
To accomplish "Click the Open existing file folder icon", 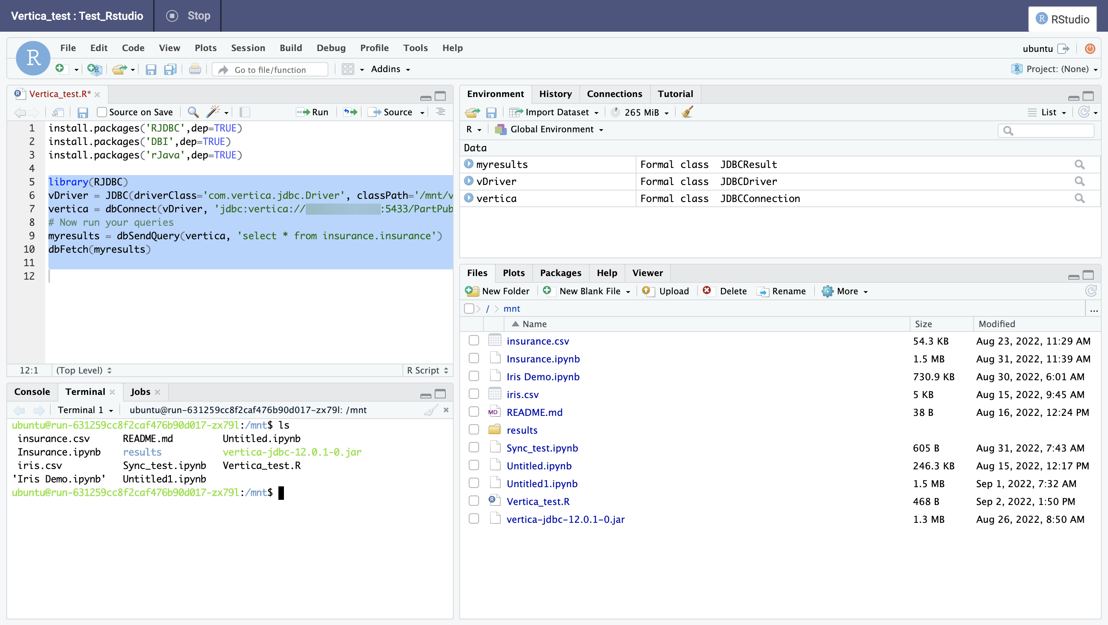I will click(x=119, y=69).
